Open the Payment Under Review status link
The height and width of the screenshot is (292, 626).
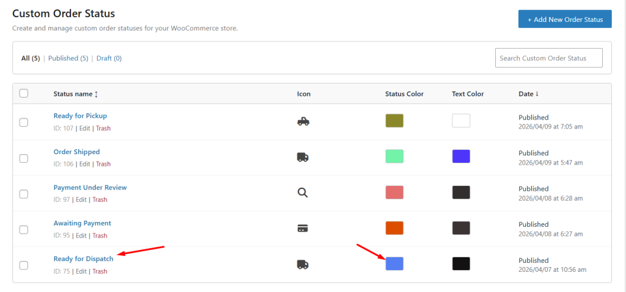coord(90,188)
